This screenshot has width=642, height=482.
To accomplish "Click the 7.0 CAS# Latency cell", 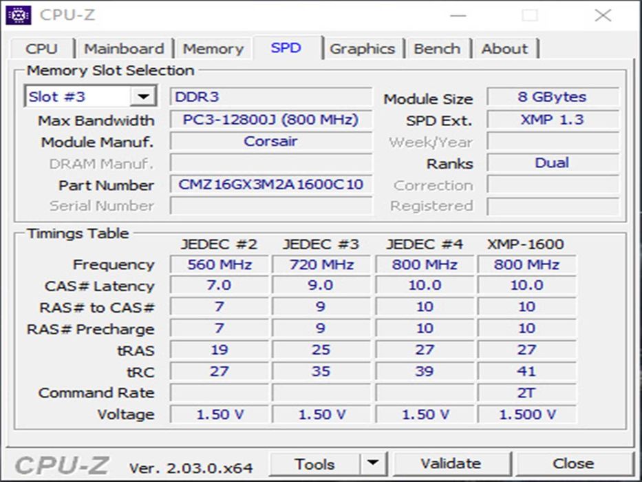I will point(219,285).
